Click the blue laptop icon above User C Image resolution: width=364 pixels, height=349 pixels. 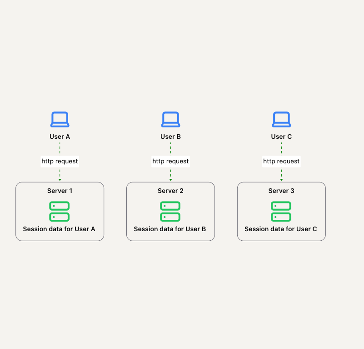pyautogui.click(x=281, y=120)
